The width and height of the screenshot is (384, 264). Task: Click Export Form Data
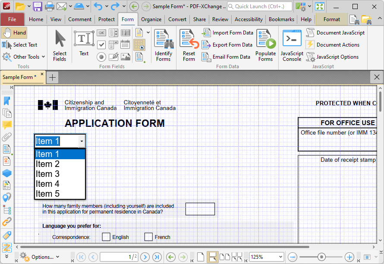(x=227, y=45)
